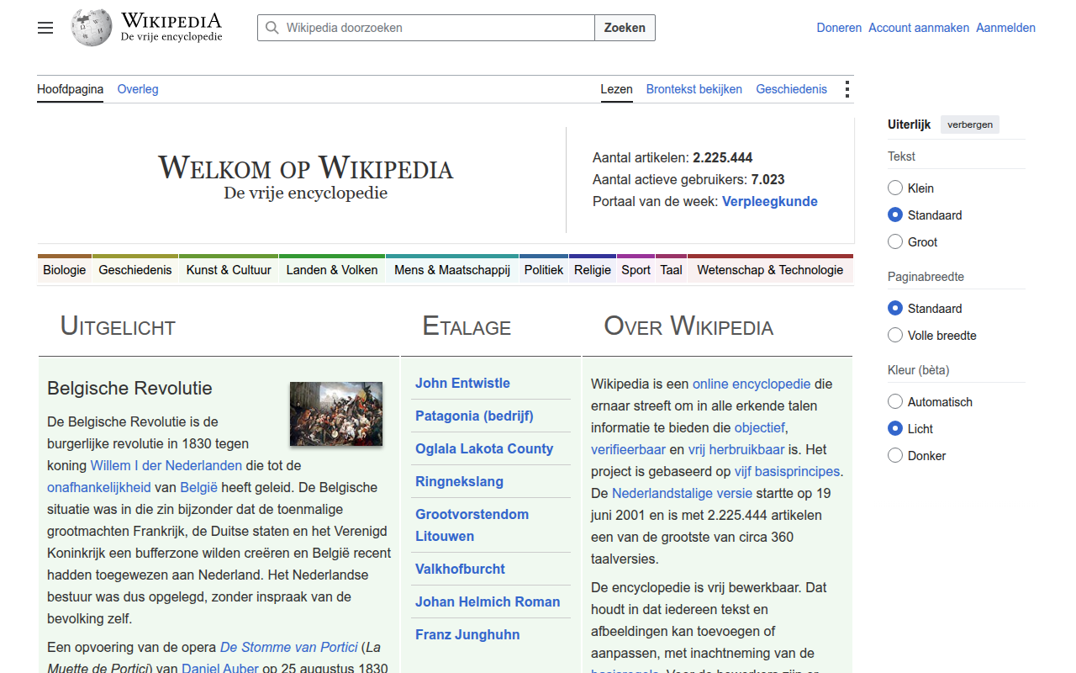
Task: Open the Geschiedenis portal in category bar
Action: [x=135, y=270]
